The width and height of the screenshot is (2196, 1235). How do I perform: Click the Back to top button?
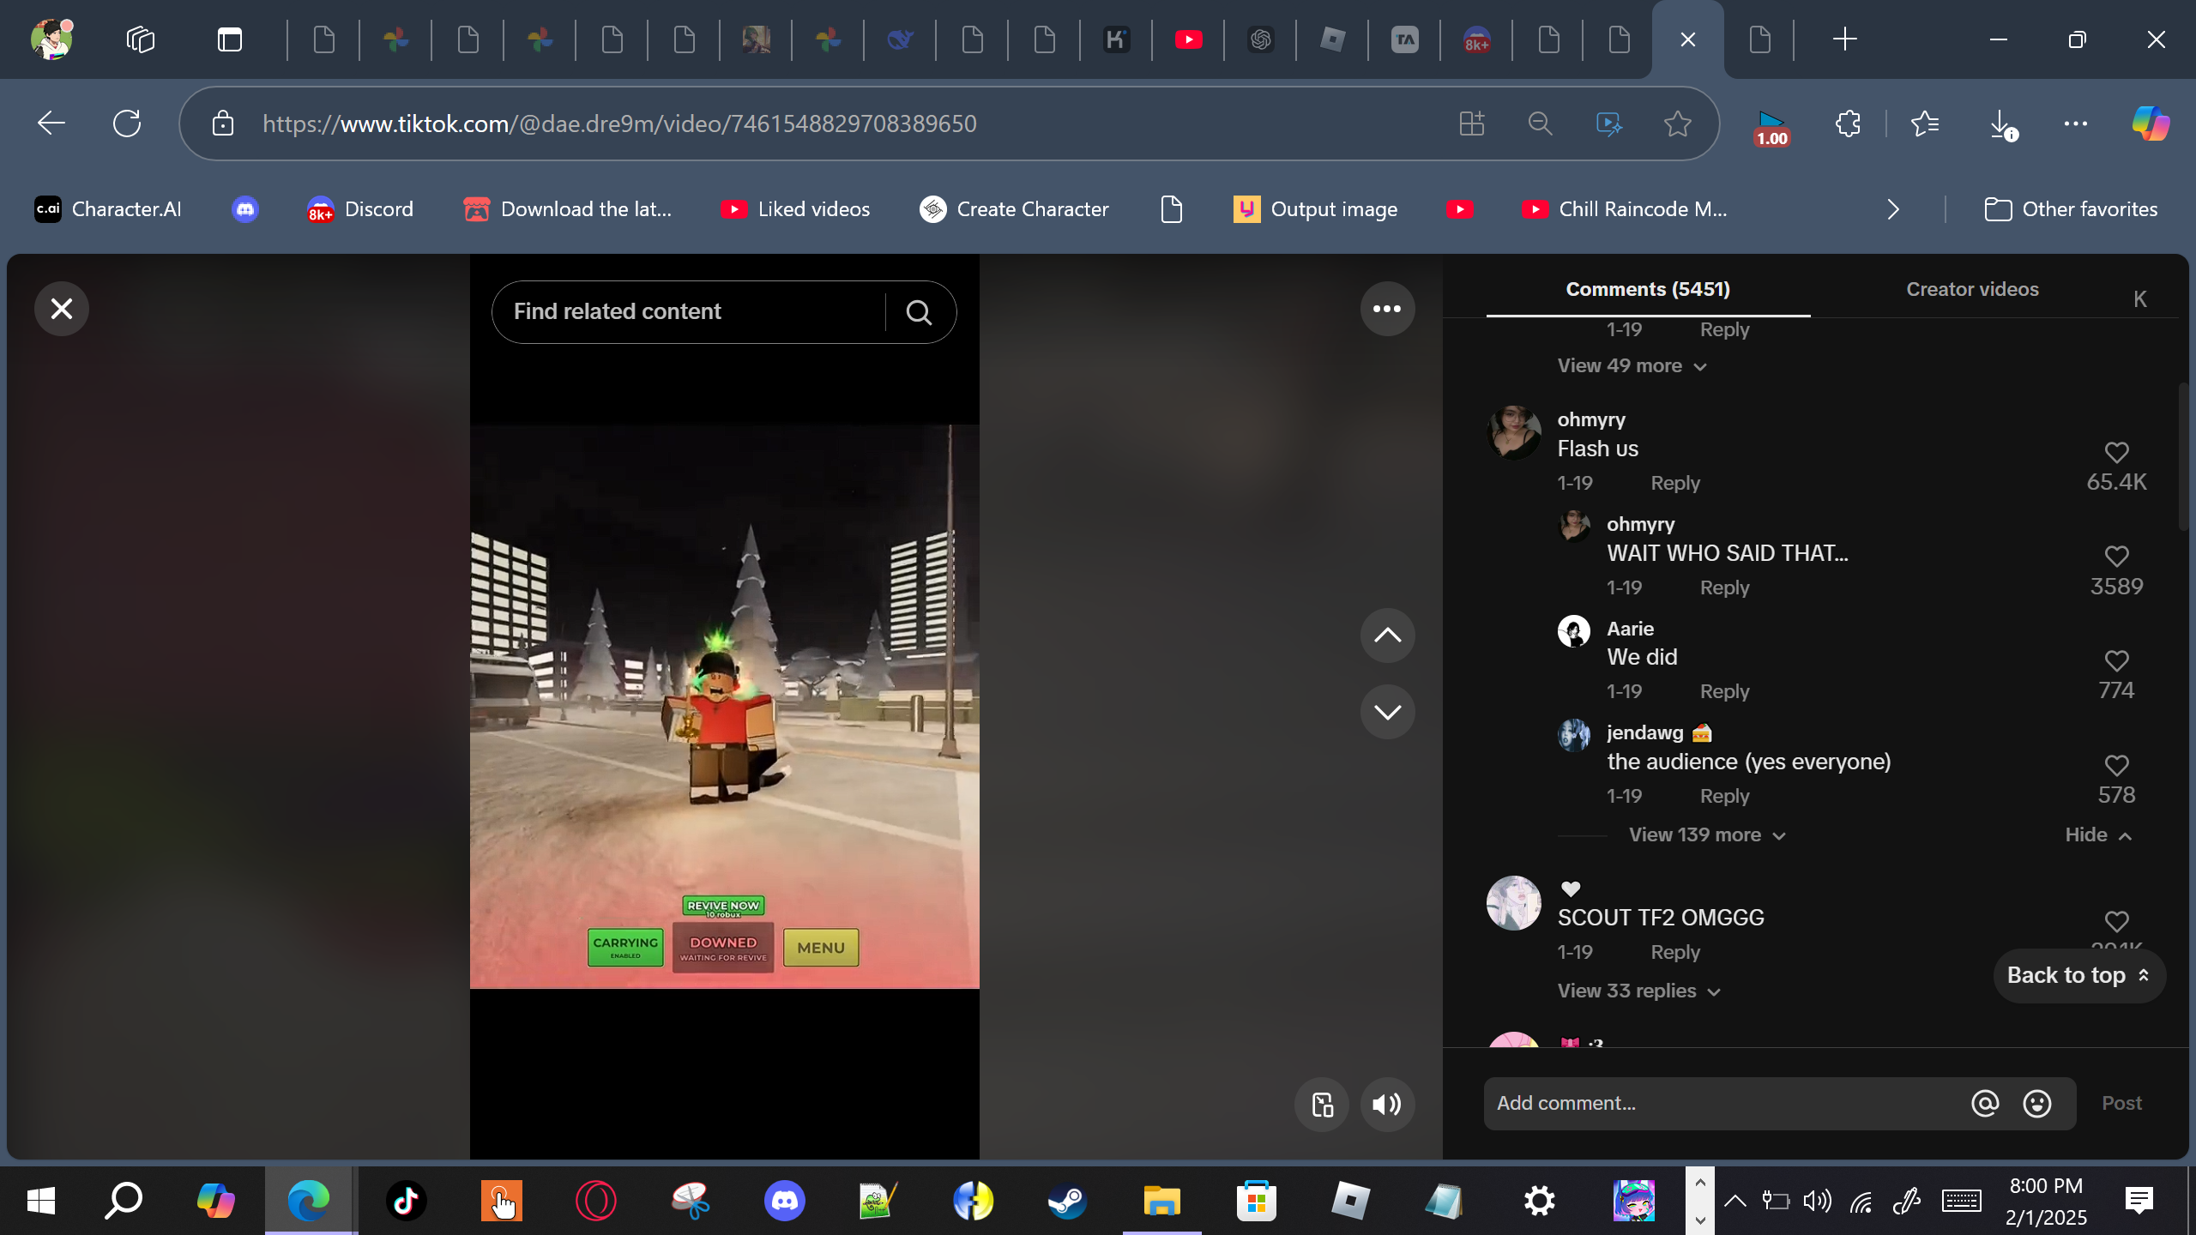(2078, 976)
